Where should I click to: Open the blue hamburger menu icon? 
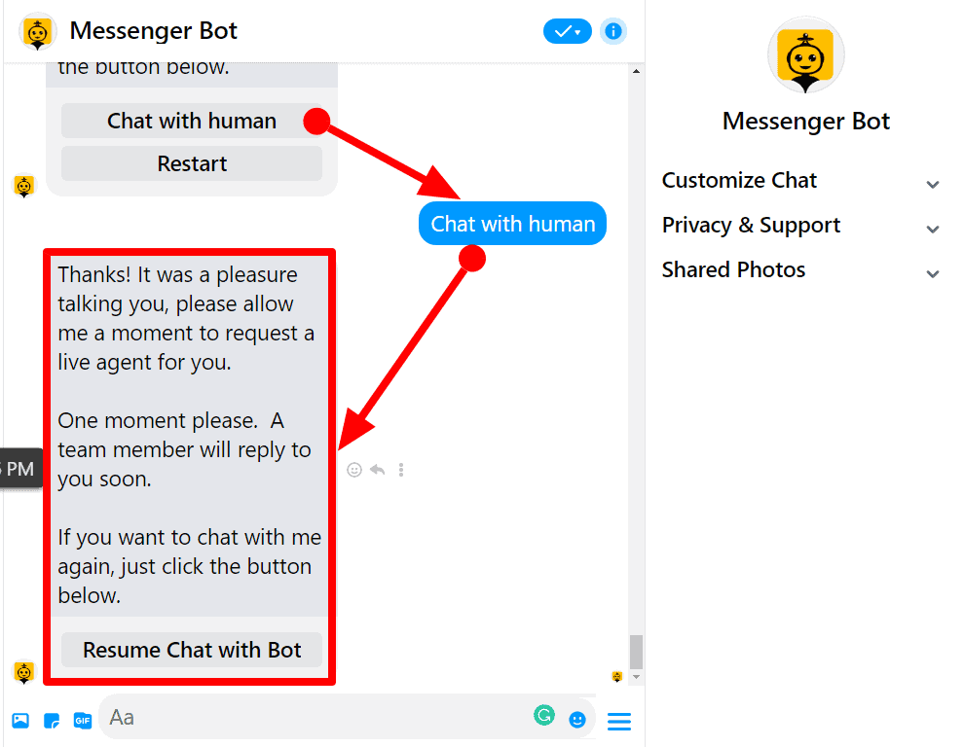coord(619,721)
